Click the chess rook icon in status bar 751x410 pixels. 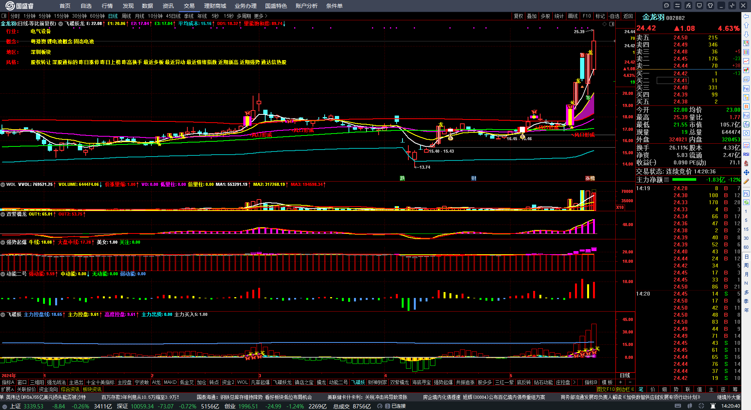713,406
